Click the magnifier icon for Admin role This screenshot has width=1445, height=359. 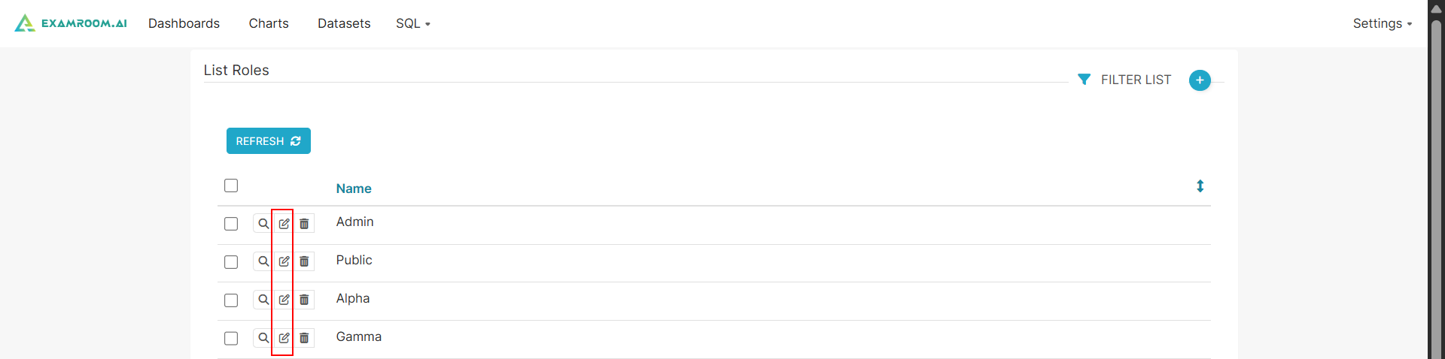tap(263, 224)
